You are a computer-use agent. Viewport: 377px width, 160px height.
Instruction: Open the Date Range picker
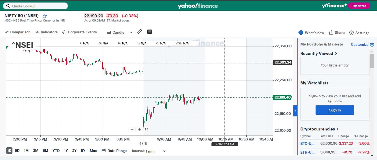114,151
